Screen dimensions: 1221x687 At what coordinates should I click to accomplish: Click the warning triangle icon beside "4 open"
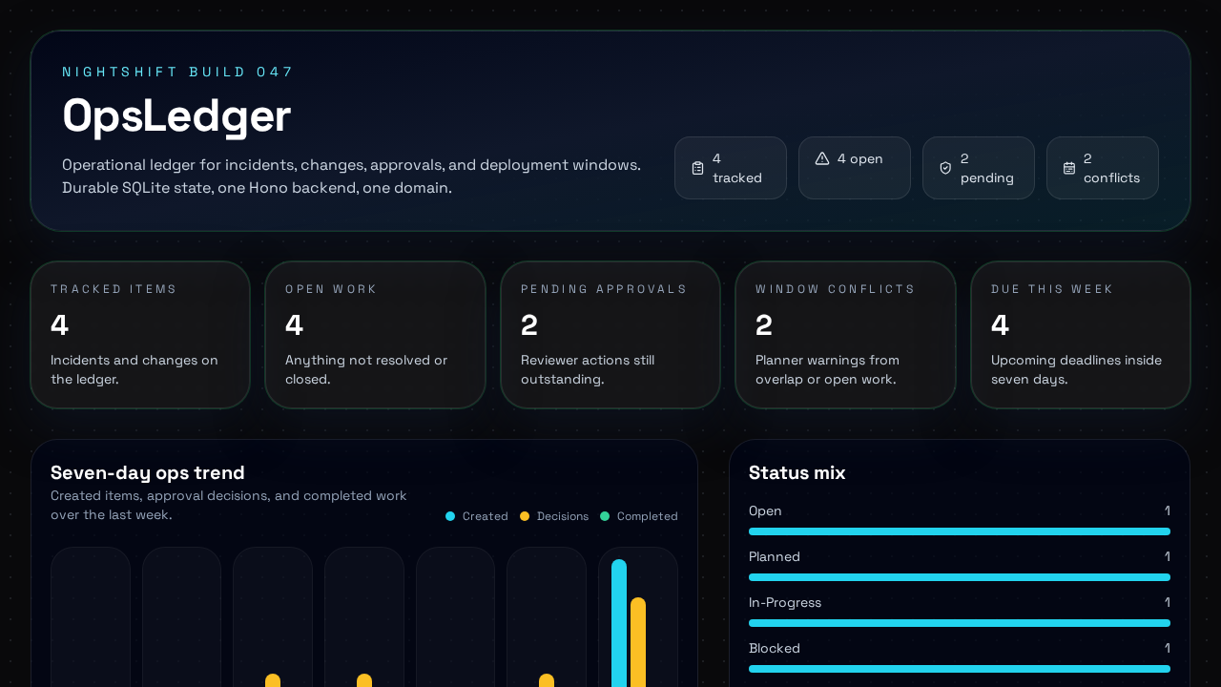coord(820,158)
